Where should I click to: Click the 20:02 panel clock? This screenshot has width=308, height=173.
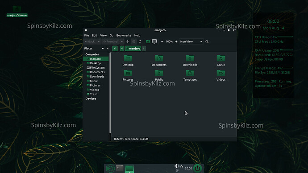click(188, 168)
